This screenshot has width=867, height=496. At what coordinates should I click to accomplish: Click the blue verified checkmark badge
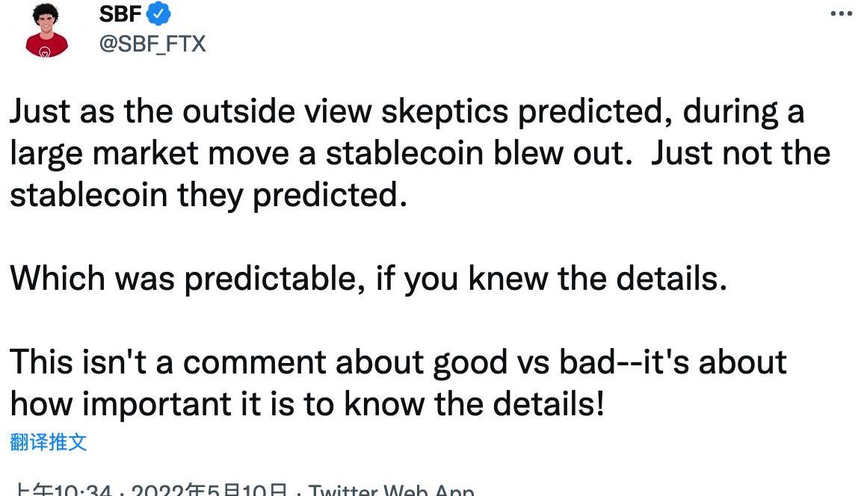(158, 13)
